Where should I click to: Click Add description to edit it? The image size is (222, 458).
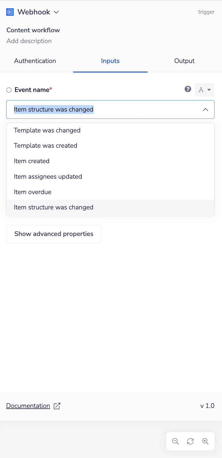29,41
